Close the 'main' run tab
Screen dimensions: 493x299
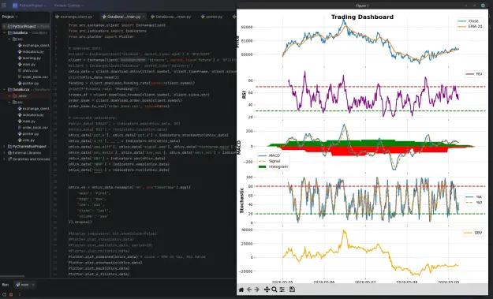33,285
